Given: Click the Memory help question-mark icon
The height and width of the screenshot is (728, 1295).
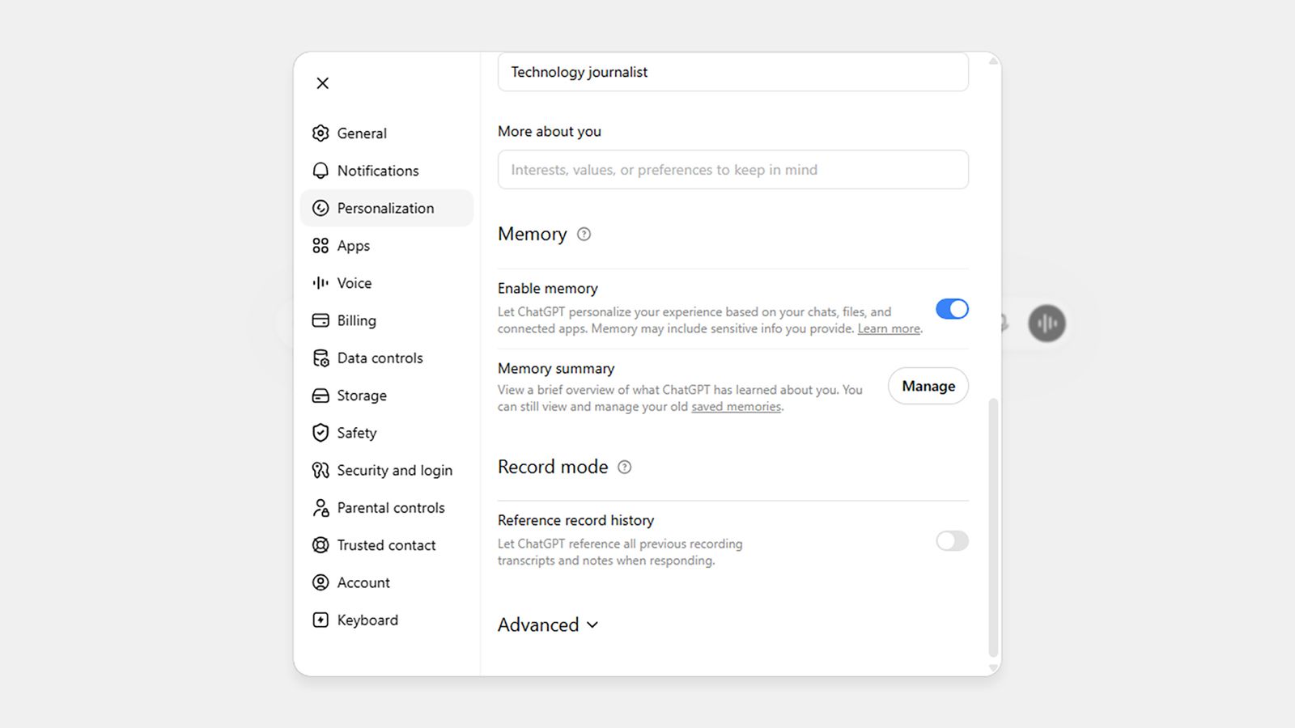Looking at the screenshot, I should 584,234.
